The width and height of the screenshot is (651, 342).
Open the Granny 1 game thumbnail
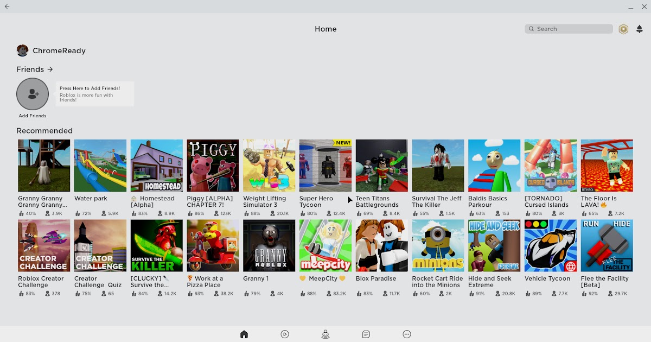point(269,246)
